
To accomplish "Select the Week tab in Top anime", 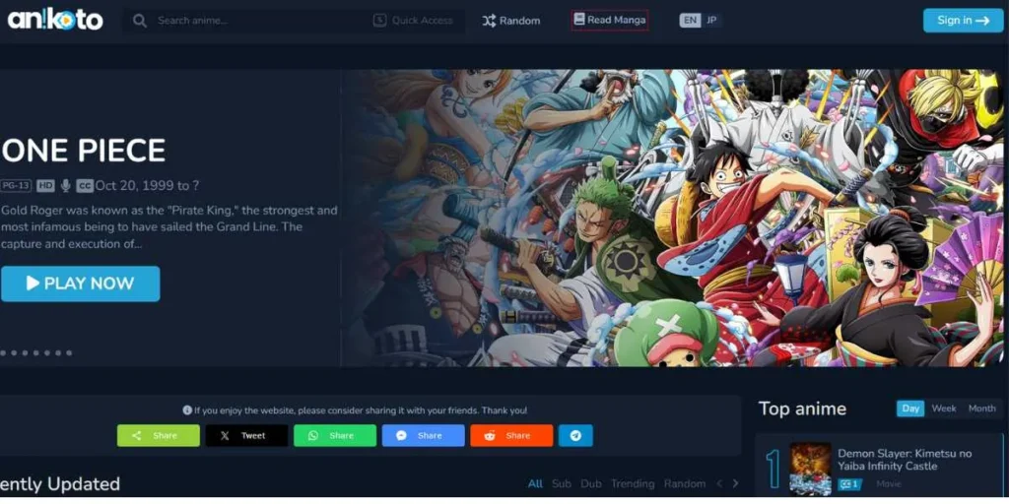I will point(944,409).
